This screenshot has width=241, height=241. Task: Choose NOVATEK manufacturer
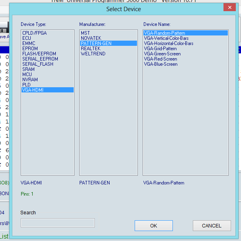pos(108,38)
